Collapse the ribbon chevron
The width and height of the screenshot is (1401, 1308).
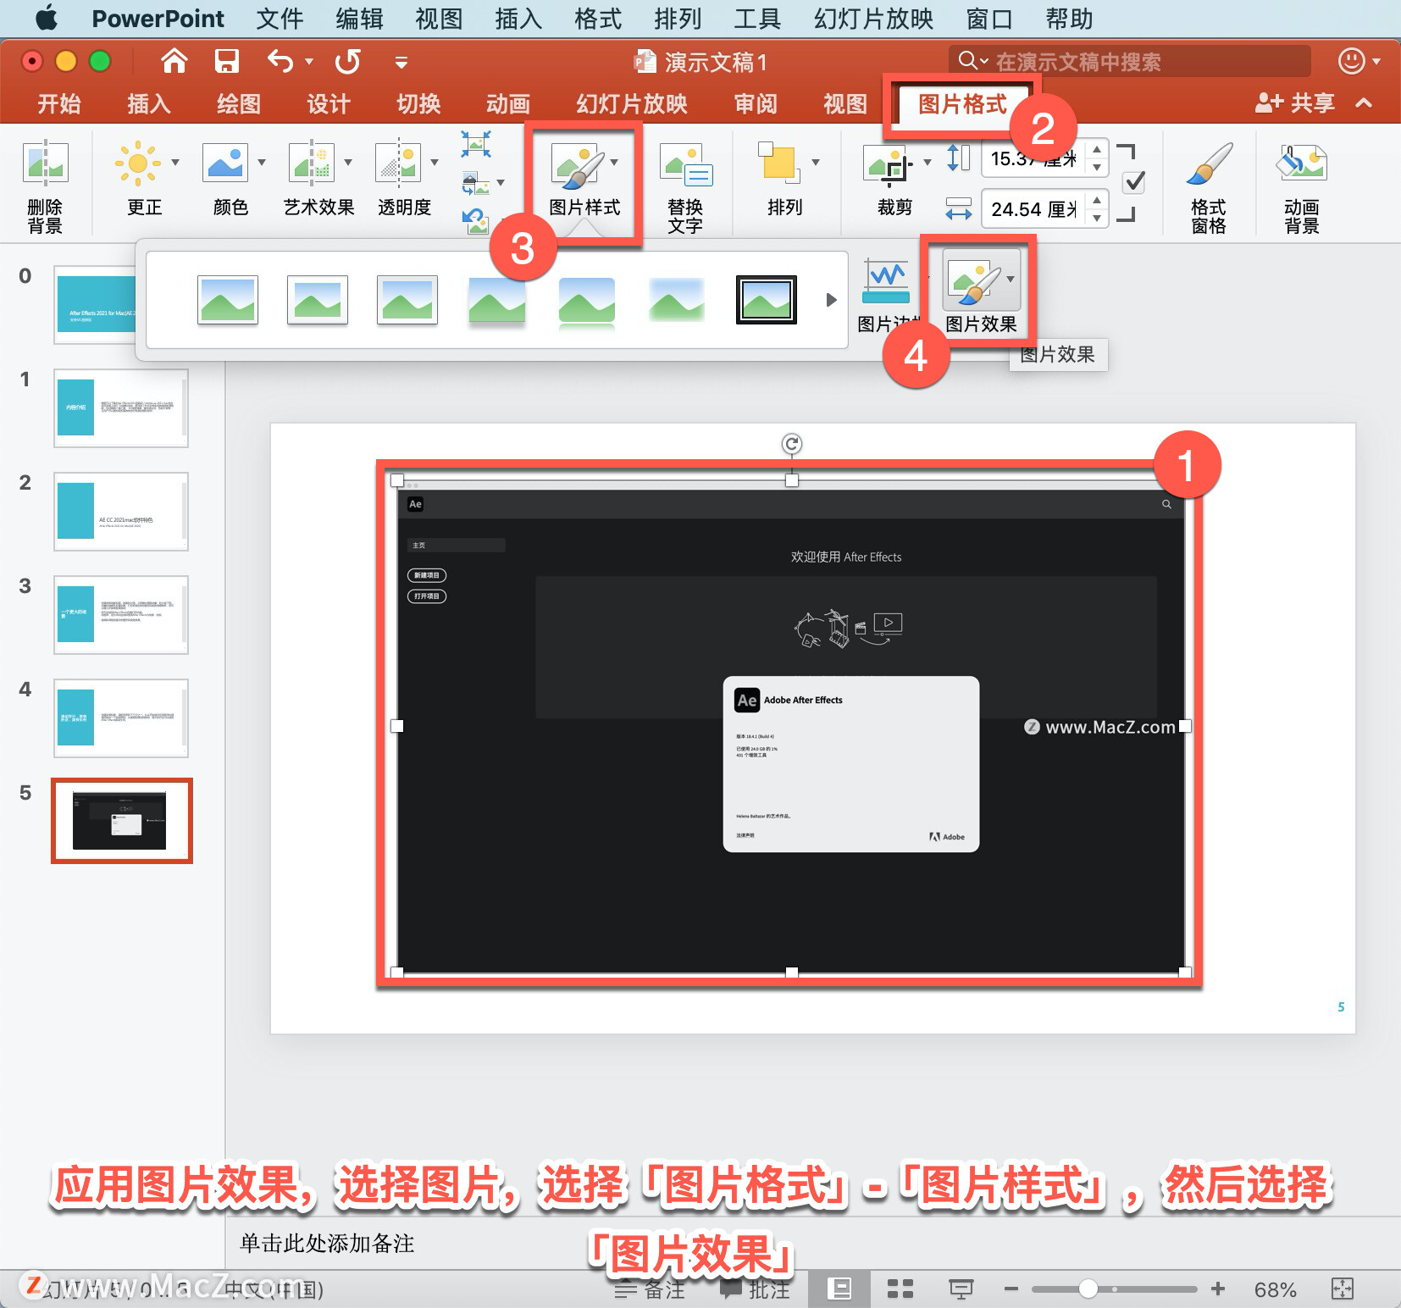click(x=1364, y=103)
